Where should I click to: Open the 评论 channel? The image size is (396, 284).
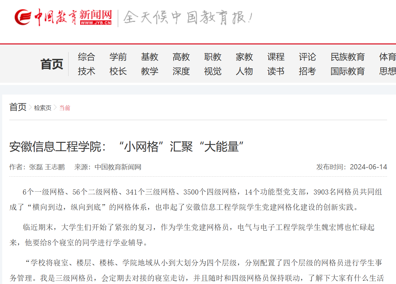pos(307,57)
